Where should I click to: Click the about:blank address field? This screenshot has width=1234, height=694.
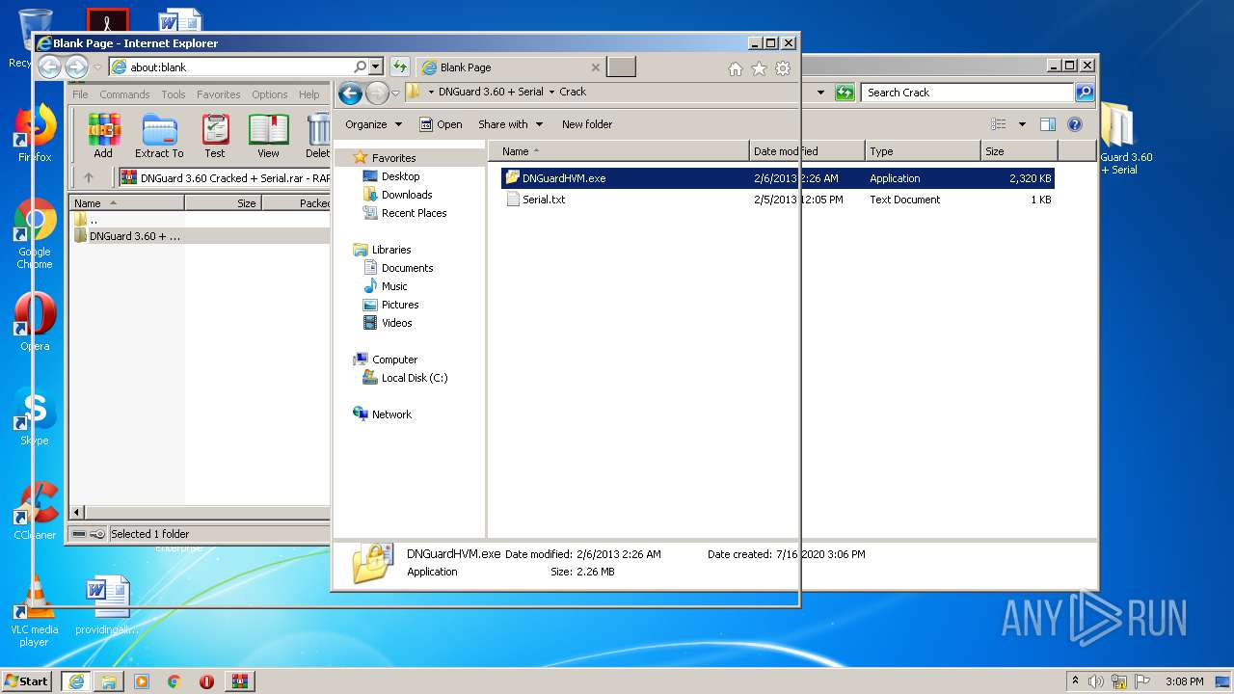click(238, 67)
